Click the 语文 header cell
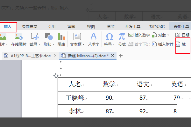This screenshot has height=127, width=191. 143,84
